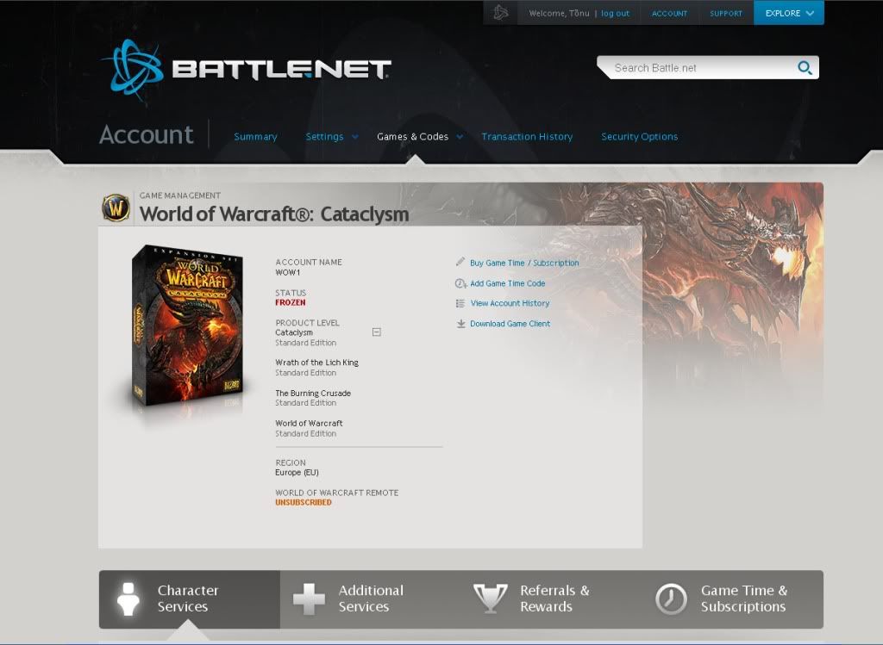Switch to the Additional Services tab
This screenshot has width=883, height=645.
click(x=370, y=598)
